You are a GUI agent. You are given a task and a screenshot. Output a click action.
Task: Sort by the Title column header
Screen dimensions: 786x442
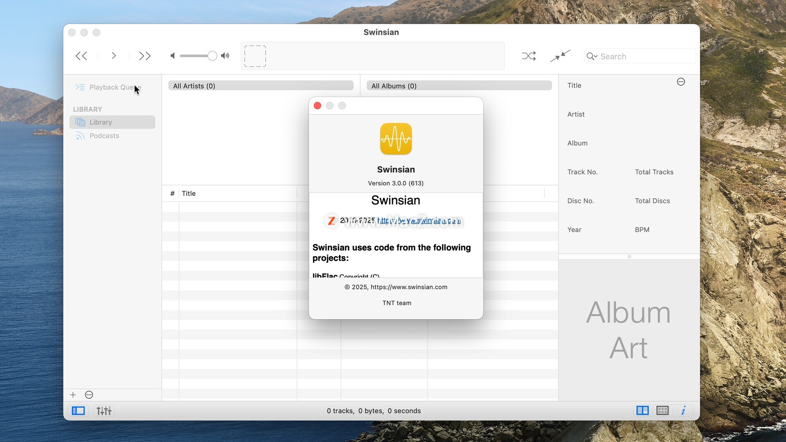tap(237, 194)
